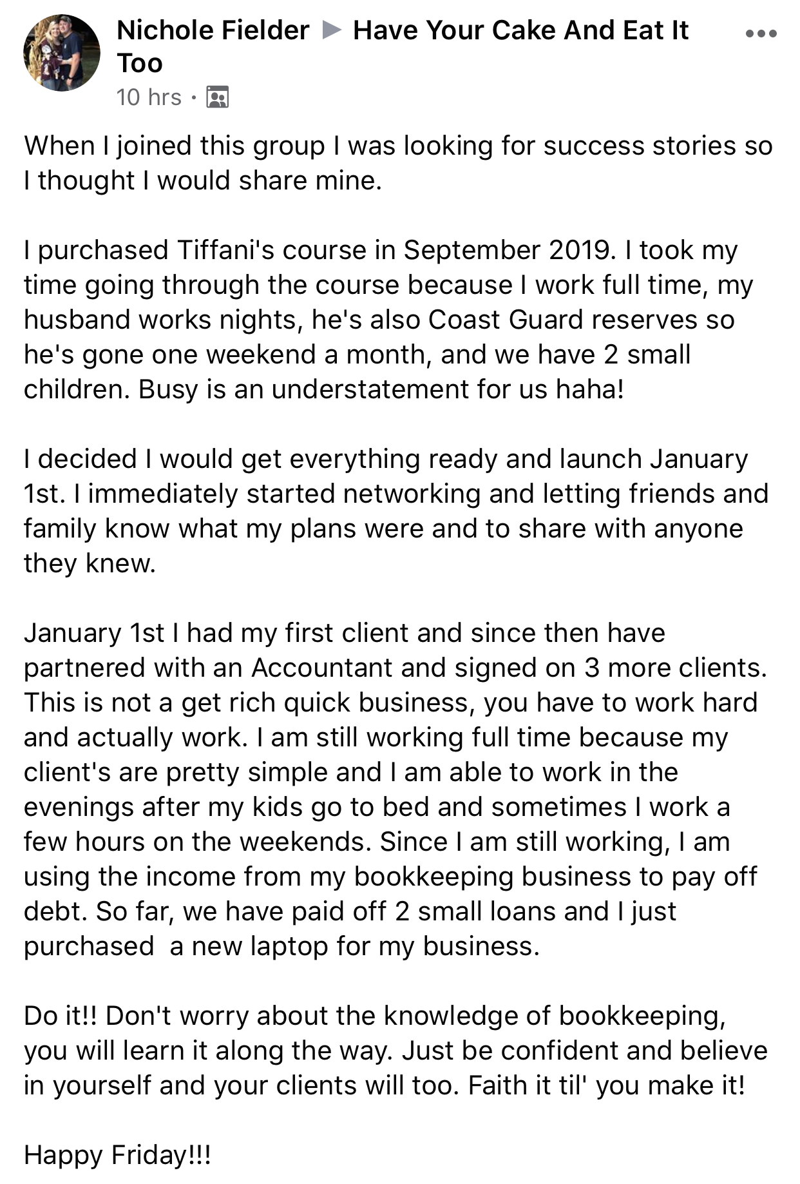The height and width of the screenshot is (1184, 800).
Task: Click the 10 hrs timestamp
Action: 149,97
